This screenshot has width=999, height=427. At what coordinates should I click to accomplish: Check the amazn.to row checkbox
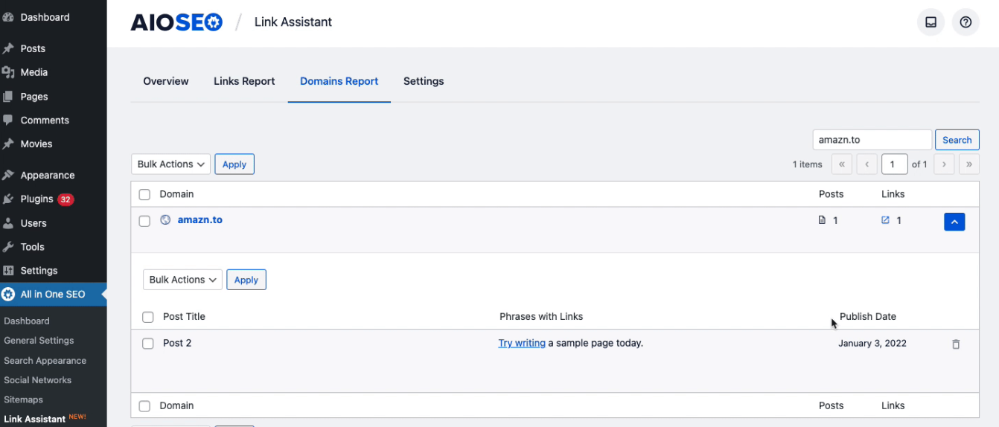[144, 221]
